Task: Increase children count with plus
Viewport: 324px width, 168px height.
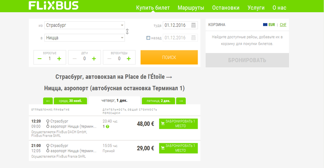Action: point(94,59)
